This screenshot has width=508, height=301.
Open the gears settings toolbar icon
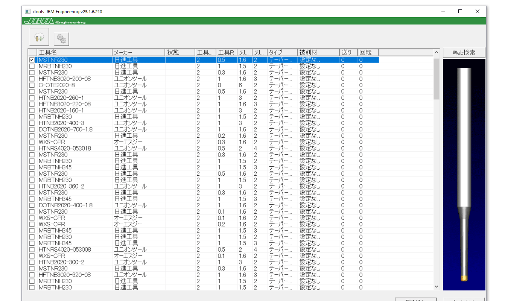click(x=61, y=38)
